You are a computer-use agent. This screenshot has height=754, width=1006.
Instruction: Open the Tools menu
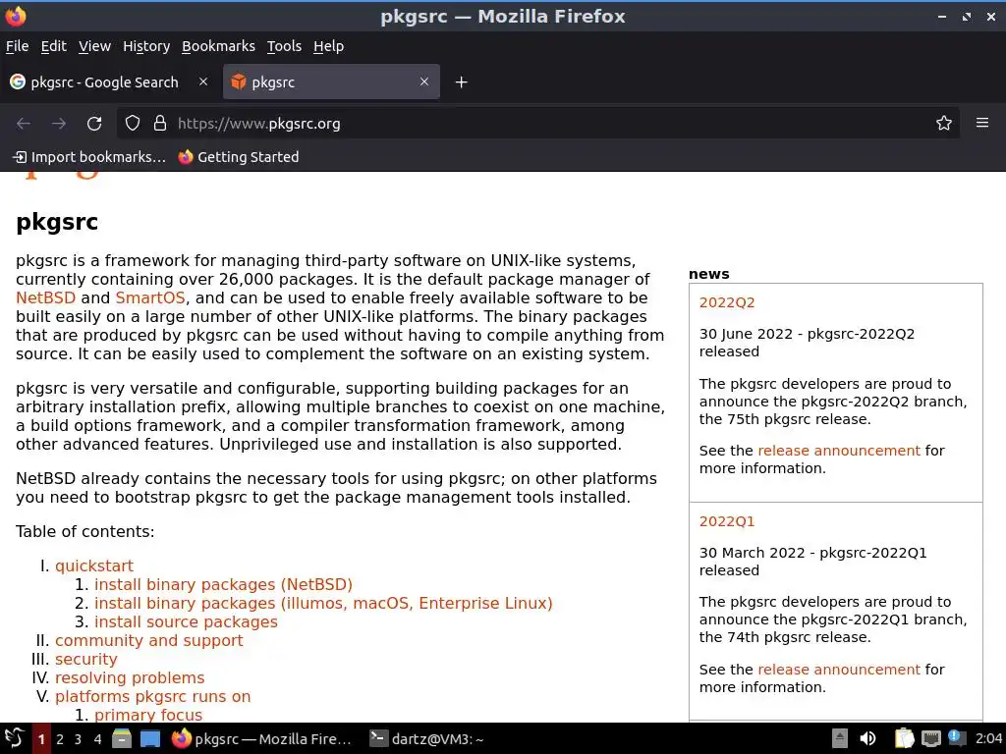click(284, 46)
